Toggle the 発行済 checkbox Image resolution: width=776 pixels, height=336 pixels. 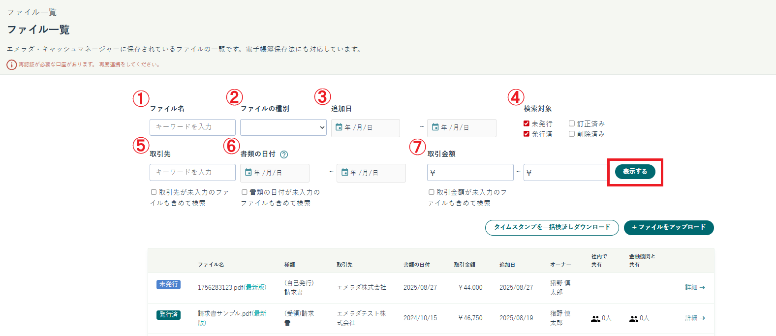point(527,134)
